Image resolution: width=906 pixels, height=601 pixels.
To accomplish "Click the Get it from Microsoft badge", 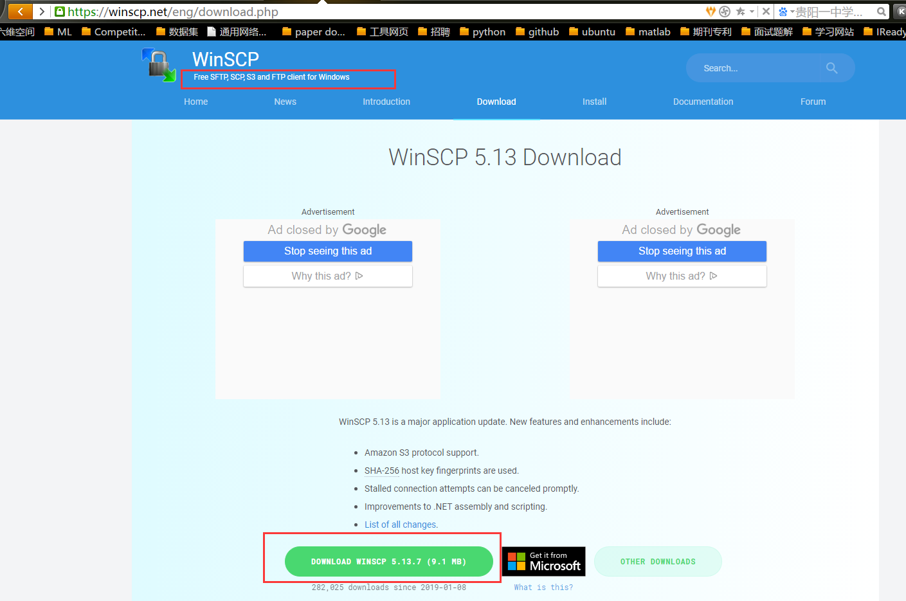I will tap(543, 561).
